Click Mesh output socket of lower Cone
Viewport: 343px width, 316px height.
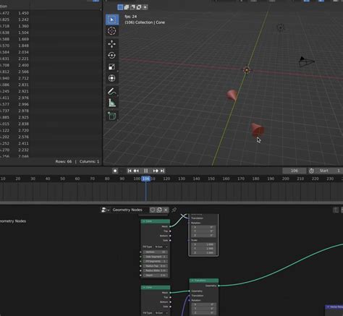point(170,293)
